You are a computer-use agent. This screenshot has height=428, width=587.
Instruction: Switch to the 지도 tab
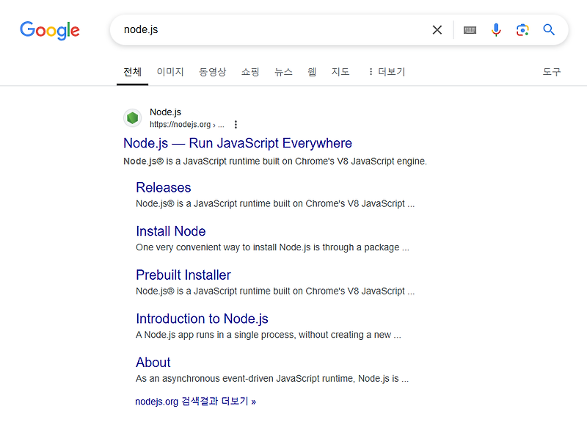coord(340,71)
